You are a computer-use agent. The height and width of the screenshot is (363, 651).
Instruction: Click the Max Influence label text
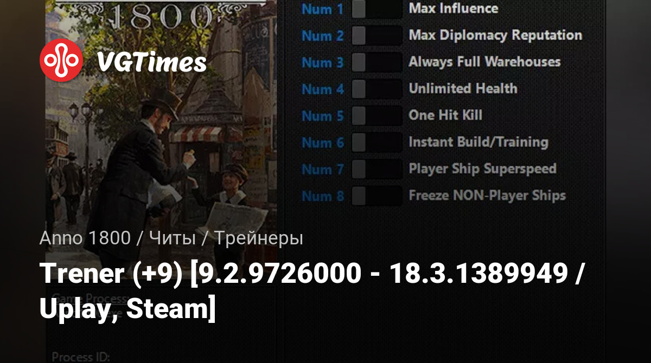tap(454, 8)
